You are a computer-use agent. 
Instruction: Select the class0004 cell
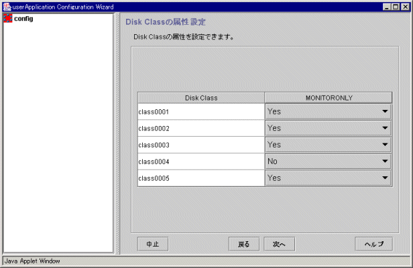pos(201,161)
